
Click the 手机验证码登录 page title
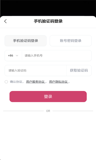pos(48,21)
